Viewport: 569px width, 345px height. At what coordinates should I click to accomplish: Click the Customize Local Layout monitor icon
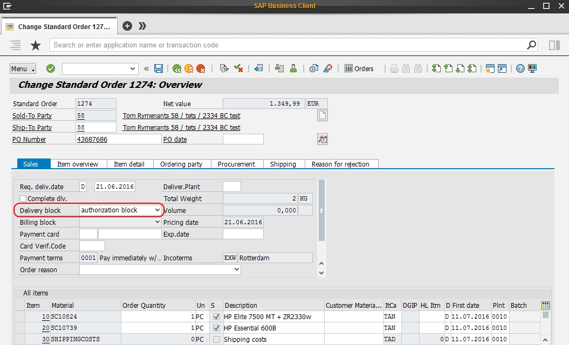point(532,68)
